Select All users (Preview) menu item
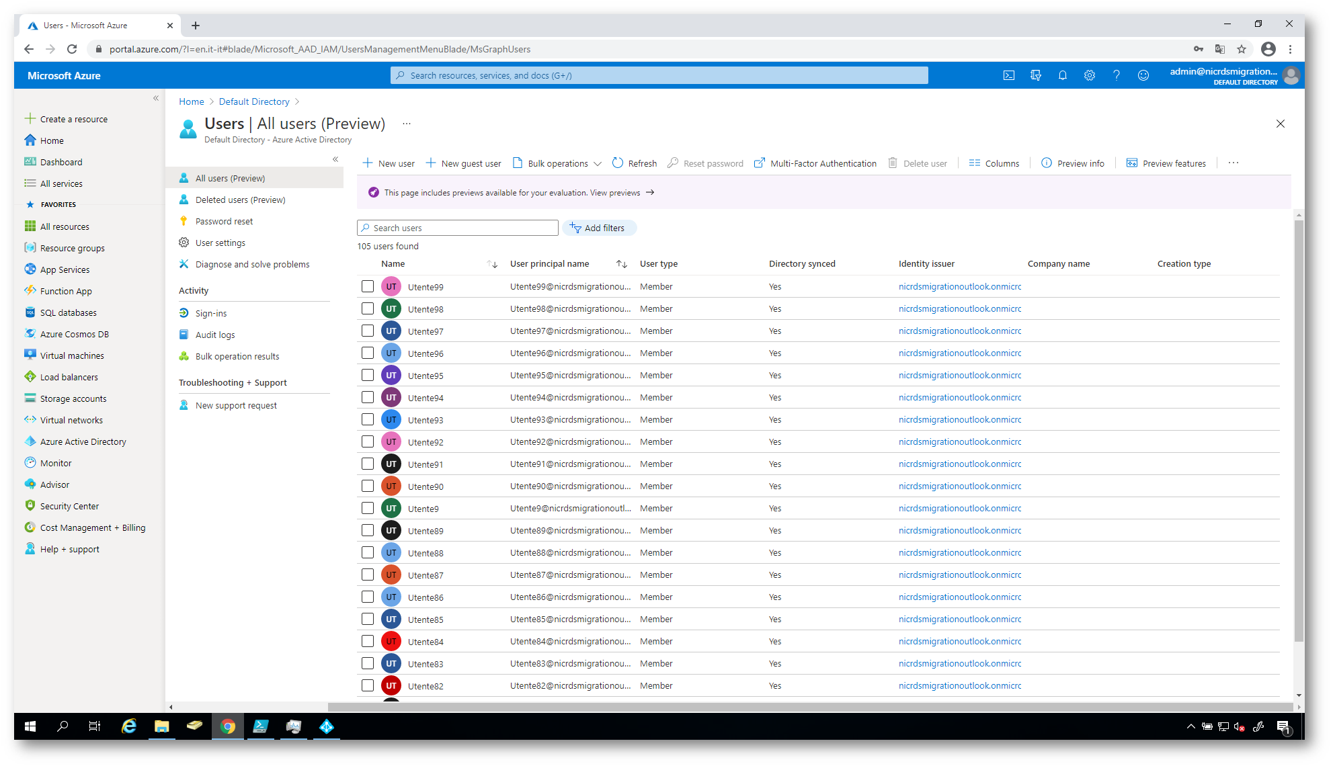The image size is (1333, 768). 254,178
